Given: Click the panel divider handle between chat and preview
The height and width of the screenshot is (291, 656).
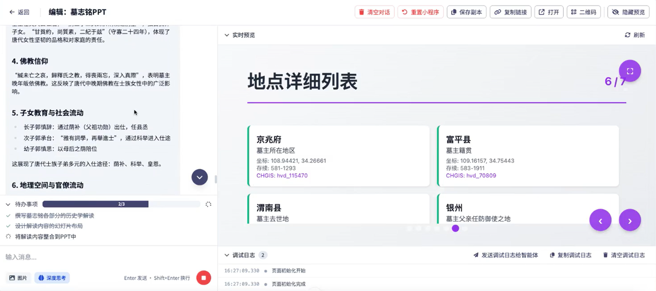Looking at the screenshot, I should point(216,179).
